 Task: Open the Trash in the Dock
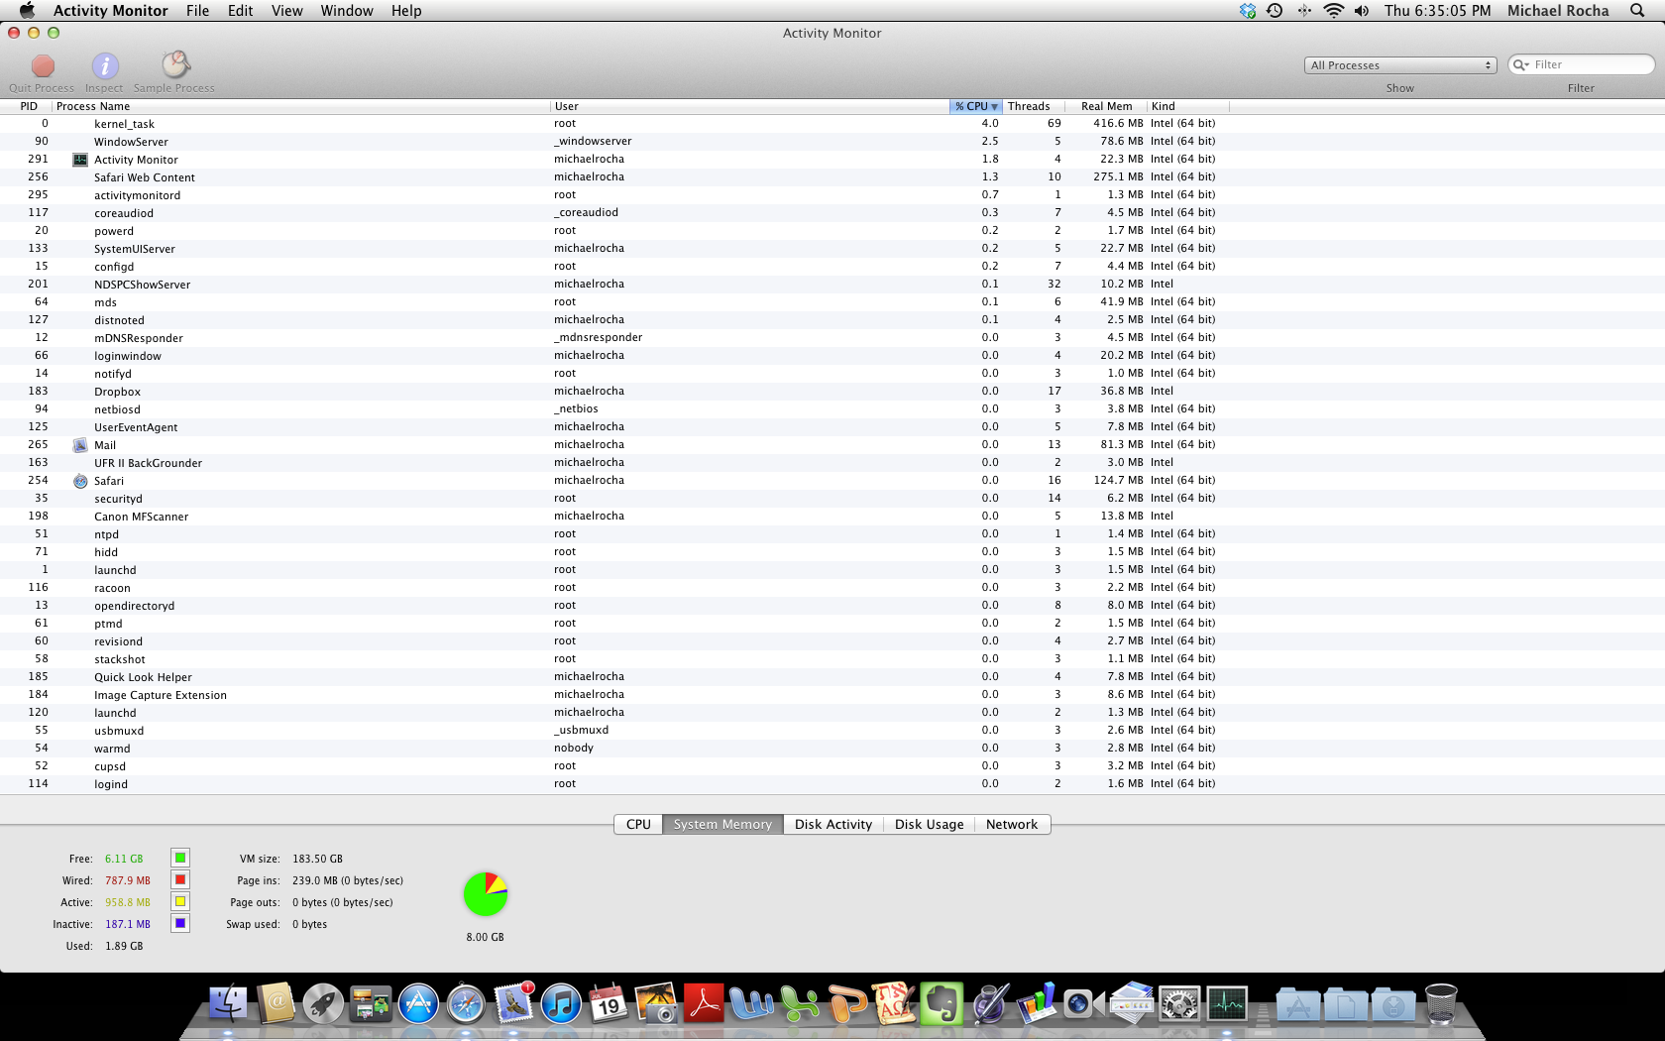pyautogui.click(x=1441, y=1004)
